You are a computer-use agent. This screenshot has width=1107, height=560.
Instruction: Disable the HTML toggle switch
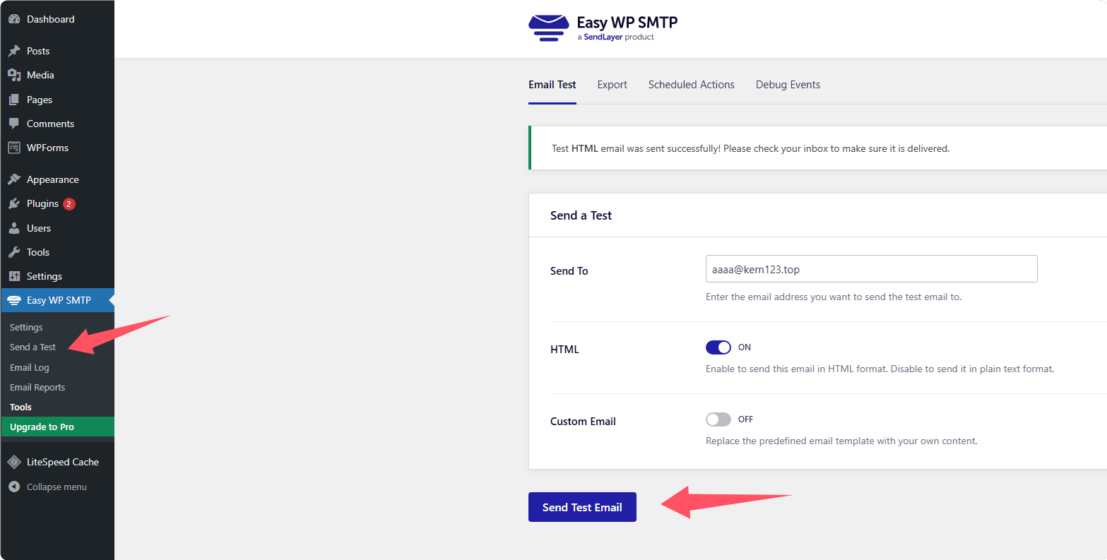718,347
